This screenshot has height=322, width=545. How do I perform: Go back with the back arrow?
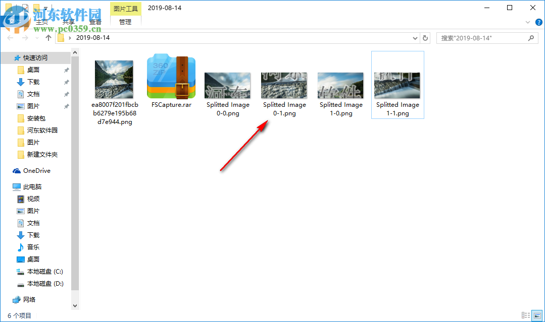click(11, 38)
